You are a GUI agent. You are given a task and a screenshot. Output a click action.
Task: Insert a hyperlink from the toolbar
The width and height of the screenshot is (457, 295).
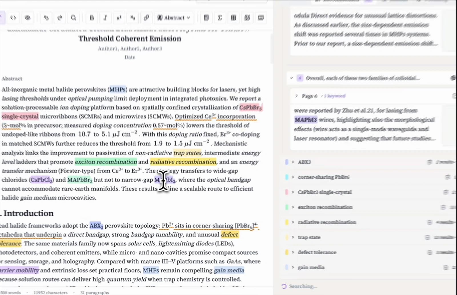pos(146,18)
